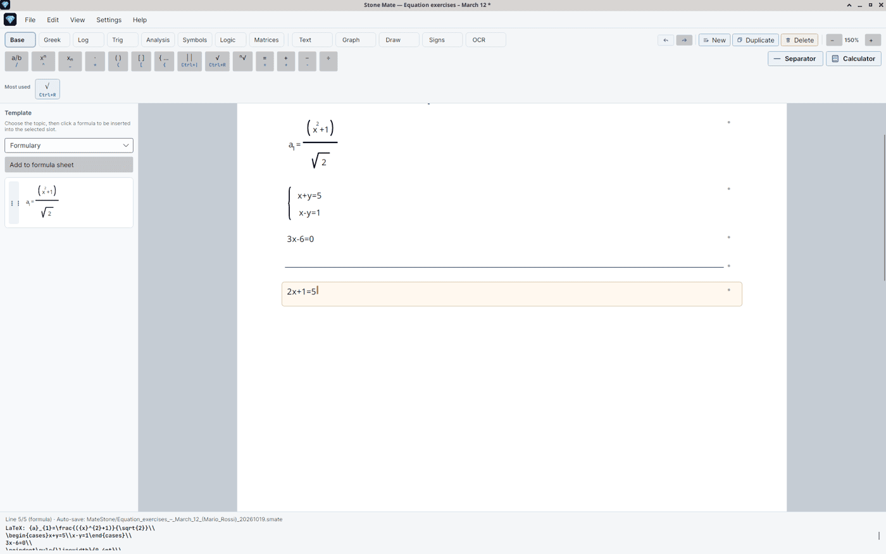
Task: Insert the equals sign
Action: (x=265, y=61)
